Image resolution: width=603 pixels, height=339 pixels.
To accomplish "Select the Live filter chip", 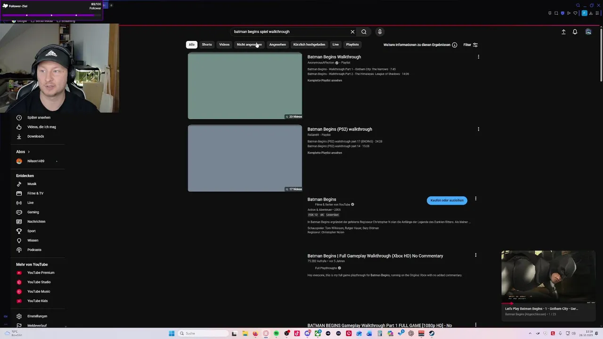I will [x=335, y=44].
